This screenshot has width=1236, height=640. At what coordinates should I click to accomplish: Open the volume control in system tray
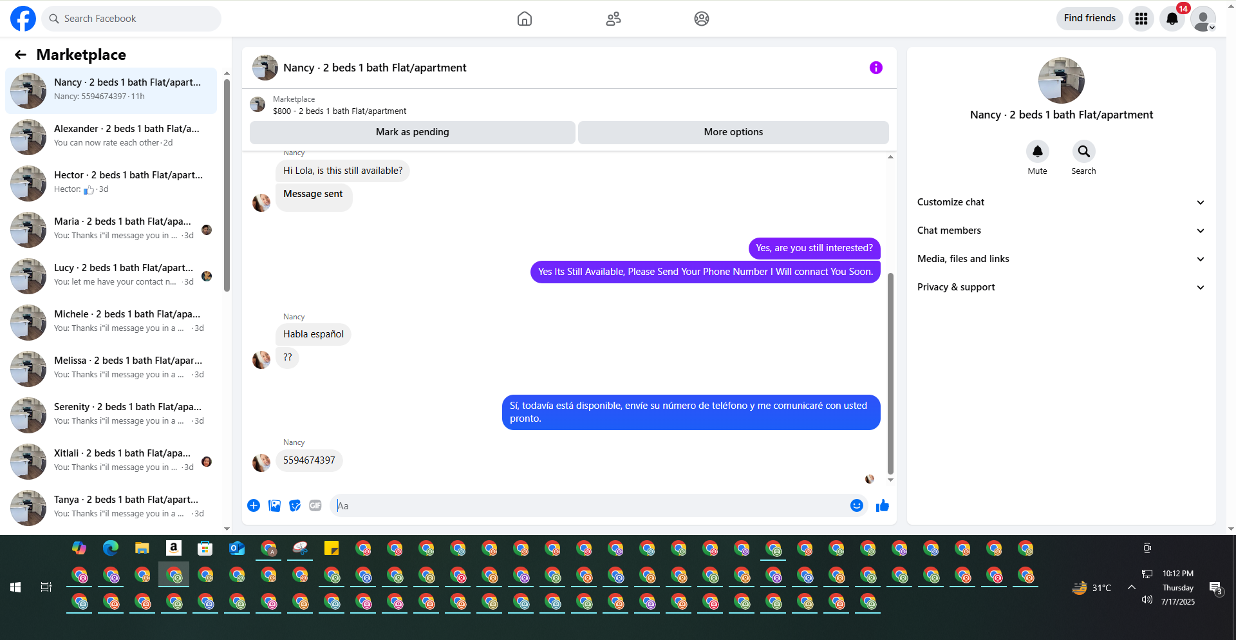pyautogui.click(x=1147, y=600)
